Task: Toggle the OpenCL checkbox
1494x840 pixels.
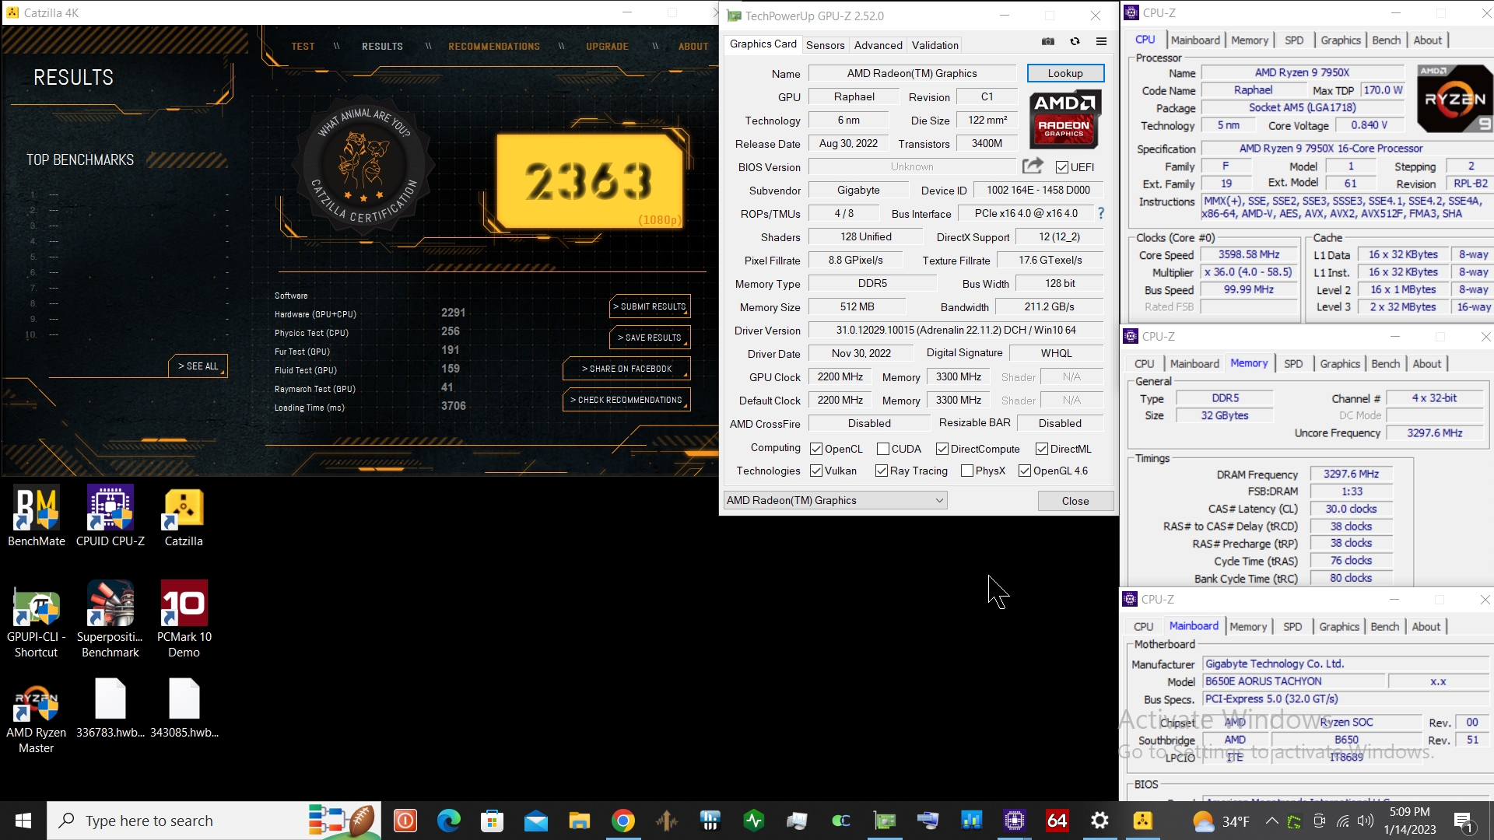Action: (816, 449)
